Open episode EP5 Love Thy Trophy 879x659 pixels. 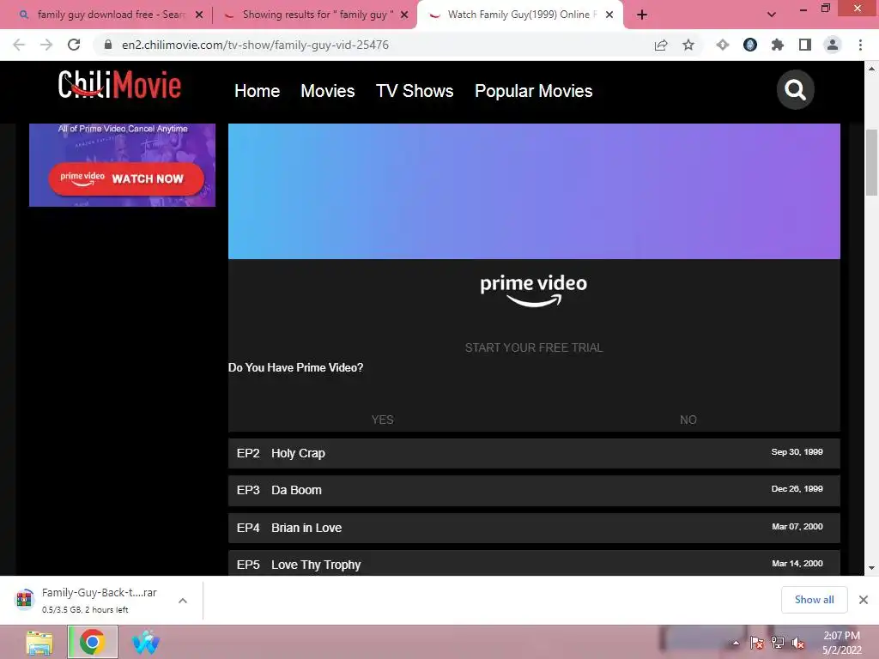tap(534, 563)
